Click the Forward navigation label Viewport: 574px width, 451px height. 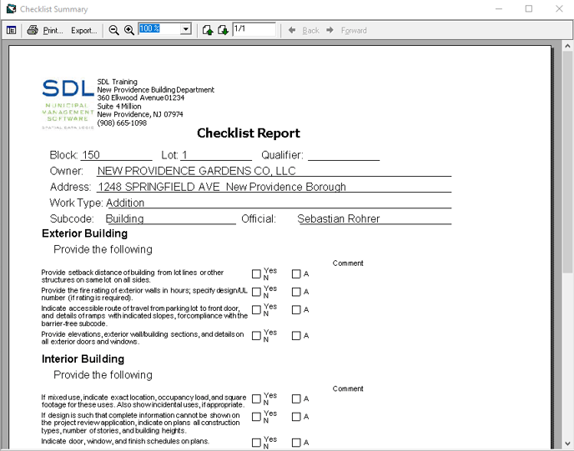coord(354,31)
